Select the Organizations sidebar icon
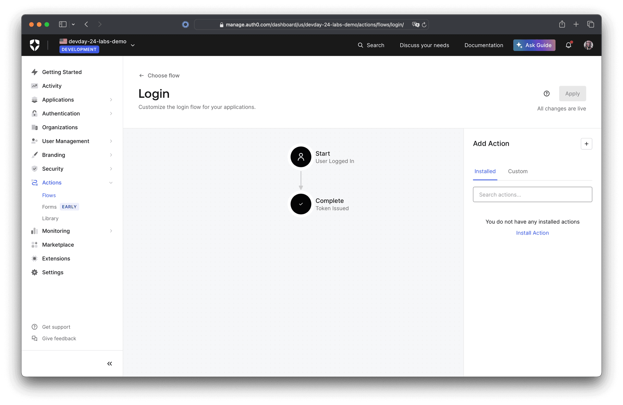The width and height of the screenshot is (623, 405). click(x=35, y=127)
